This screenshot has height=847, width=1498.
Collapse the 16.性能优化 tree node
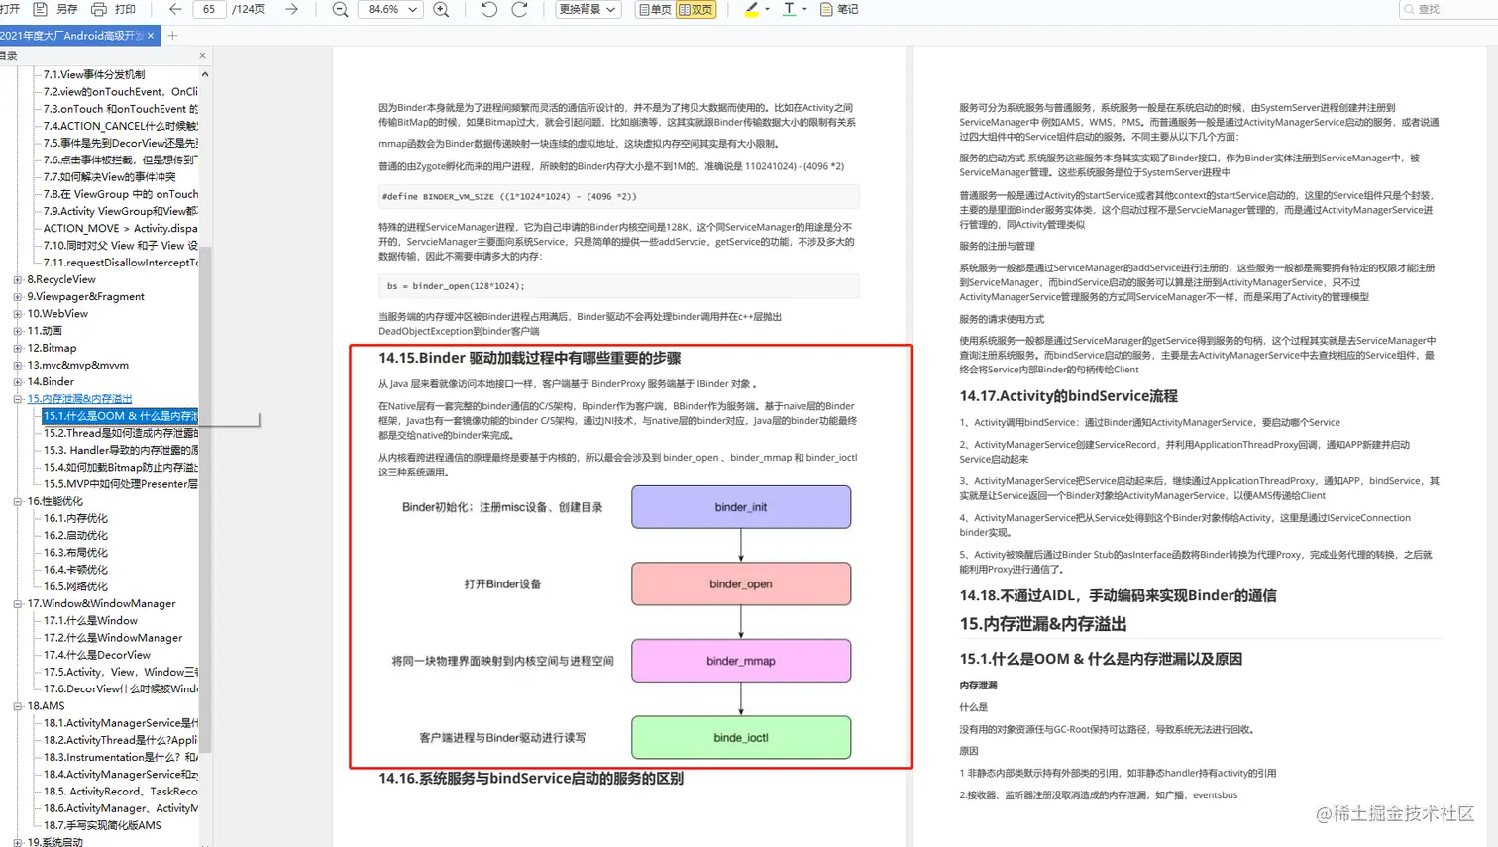point(18,502)
